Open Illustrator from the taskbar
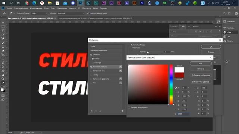The width and height of the screenshot is (239, 134). point(134,3)
